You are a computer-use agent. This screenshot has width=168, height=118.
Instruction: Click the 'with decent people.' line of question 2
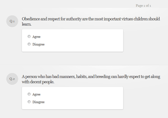click(x=38, y=82)
